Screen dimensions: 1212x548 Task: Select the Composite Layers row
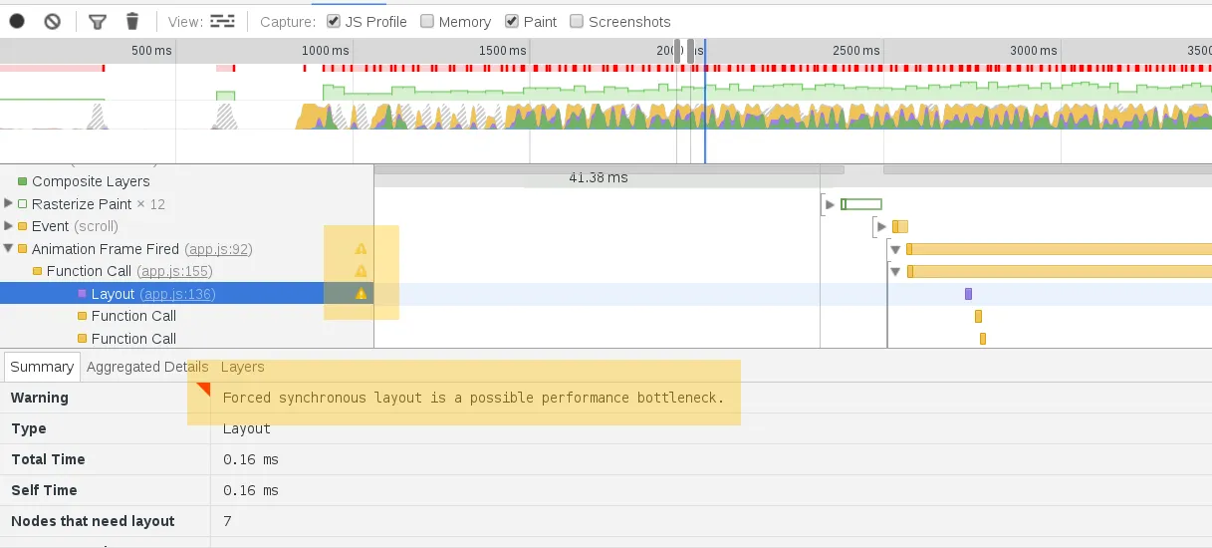[x=186, y=181]
